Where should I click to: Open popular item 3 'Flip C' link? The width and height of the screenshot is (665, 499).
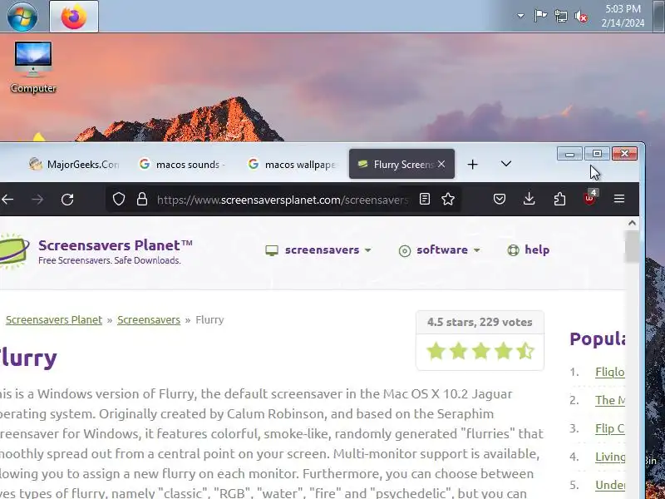610,428
